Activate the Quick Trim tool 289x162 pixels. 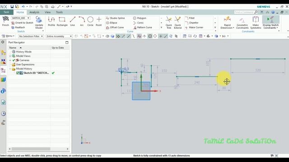tap(168, 22)
